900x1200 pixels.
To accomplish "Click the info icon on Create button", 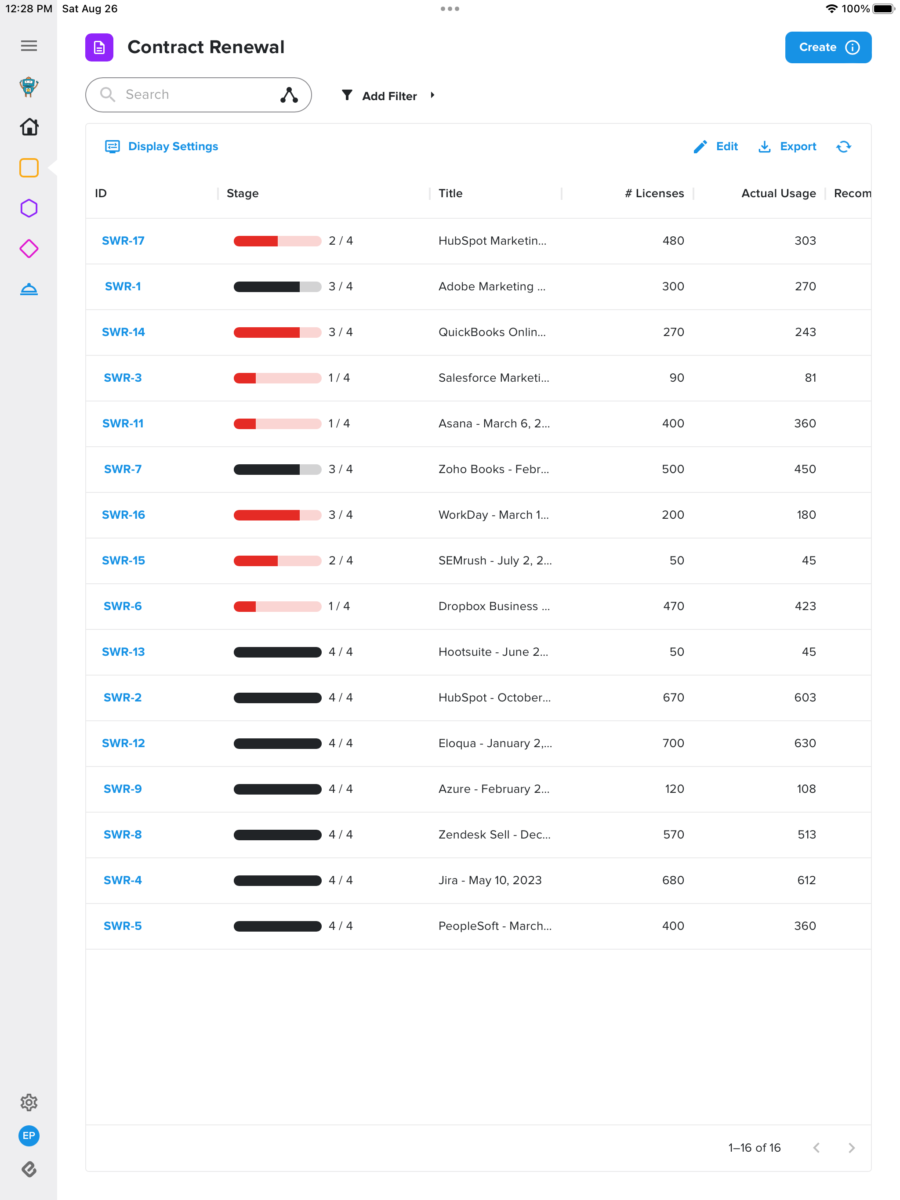I will 852,47.
